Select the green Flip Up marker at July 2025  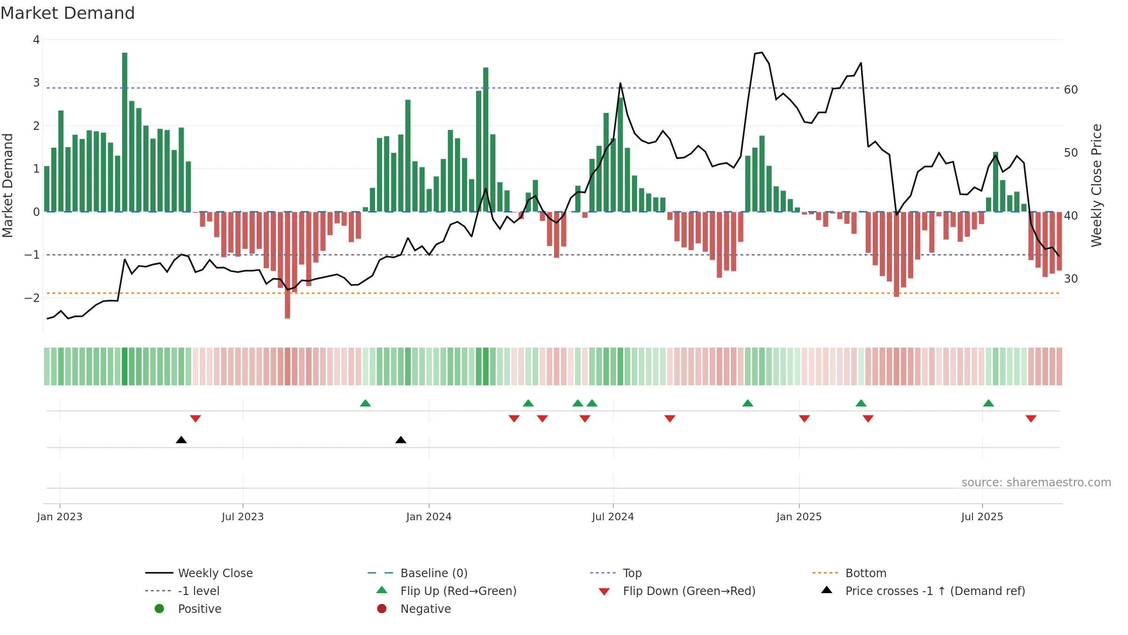coord(988,403)
